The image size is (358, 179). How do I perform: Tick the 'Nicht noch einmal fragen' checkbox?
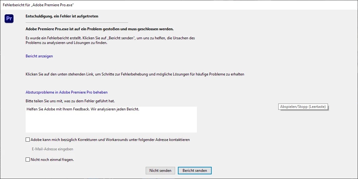point(28,160)
